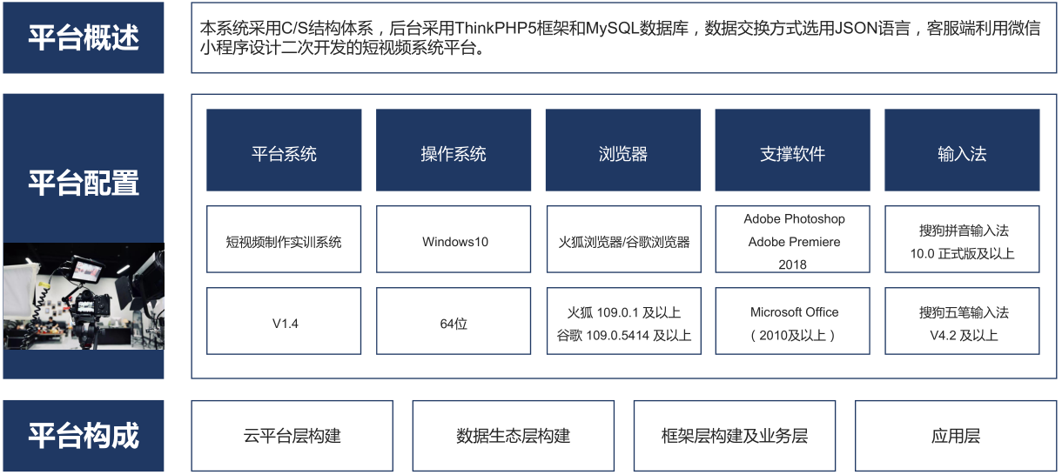The image size is (1062, 475).
Task: Click the 搜狗拼音输入法 10.0 box
Action: 962,239
